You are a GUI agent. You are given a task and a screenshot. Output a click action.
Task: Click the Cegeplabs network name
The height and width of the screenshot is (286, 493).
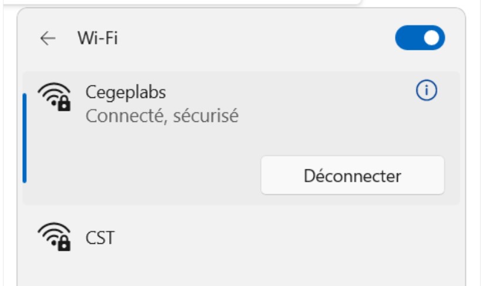tap(126, 92)
